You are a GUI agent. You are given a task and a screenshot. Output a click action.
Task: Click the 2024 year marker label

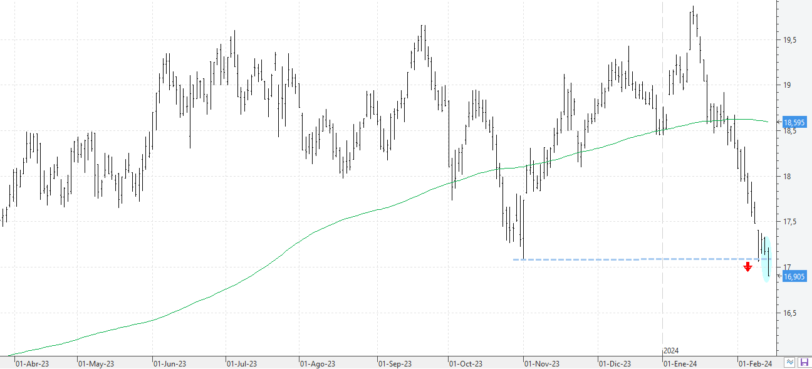pos(671,351)
